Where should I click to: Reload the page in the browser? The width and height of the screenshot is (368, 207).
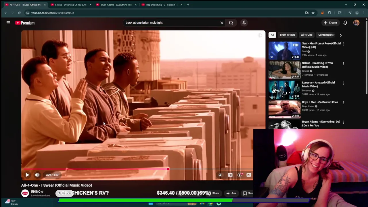(19, 13)
